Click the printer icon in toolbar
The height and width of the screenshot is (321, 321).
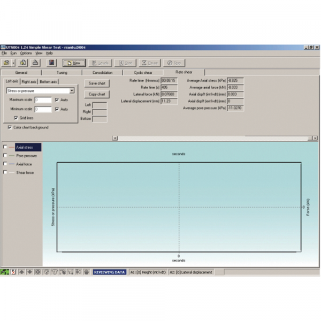coord(35,63)
